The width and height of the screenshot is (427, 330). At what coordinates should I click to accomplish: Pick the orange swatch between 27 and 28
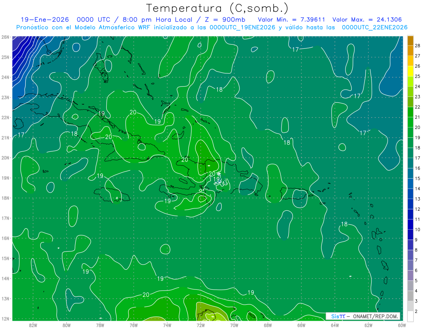click(x=410, y=51)
